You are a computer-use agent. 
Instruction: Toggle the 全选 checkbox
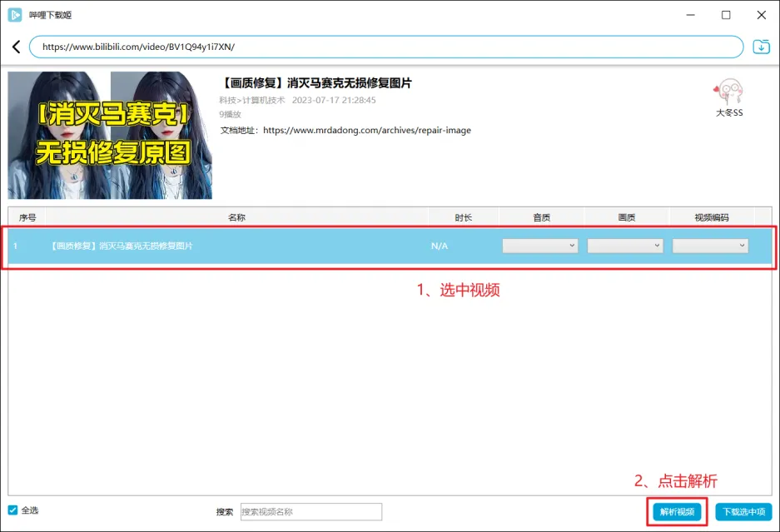point(12,510)
